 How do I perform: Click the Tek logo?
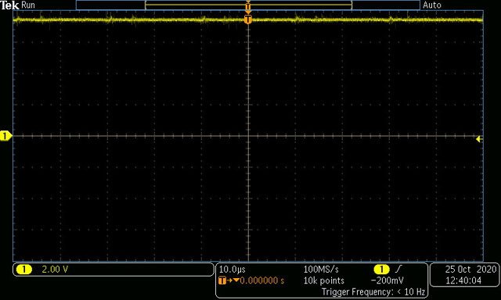coord(9,5)
